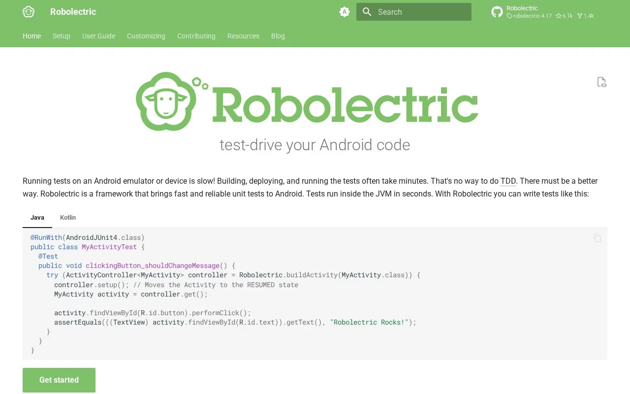The image size is (630, 394).
Task: Open the Home navigation tab
Action: [32, 36]
